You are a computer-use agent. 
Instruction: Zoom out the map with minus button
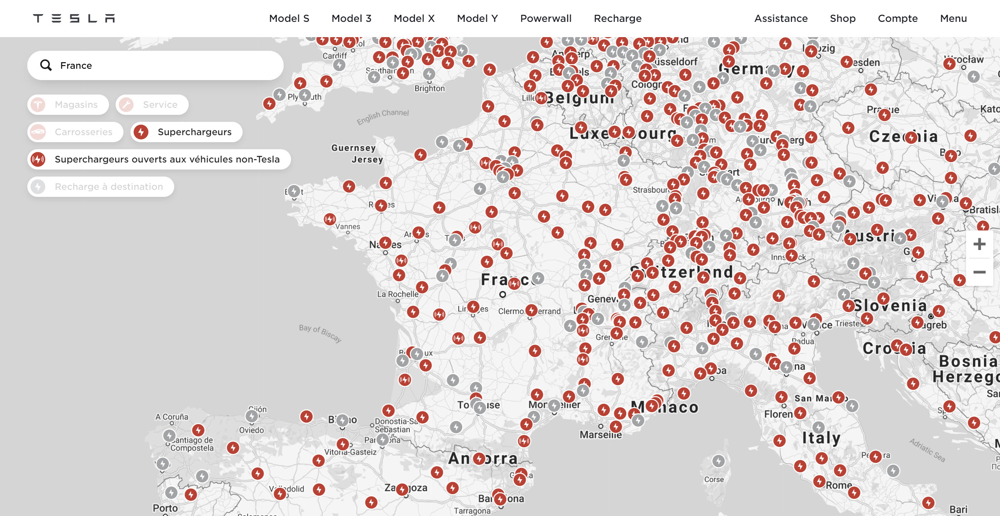pos(979,272)
